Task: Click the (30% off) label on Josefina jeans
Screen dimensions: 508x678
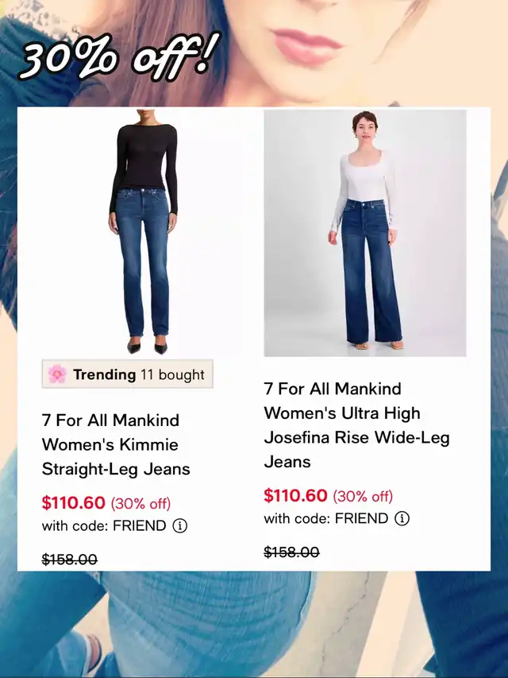Action: (363, 496)
